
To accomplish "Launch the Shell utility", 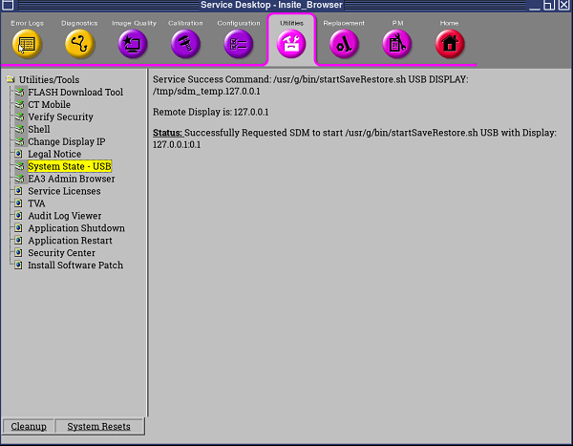I will [x=39, y=130].
